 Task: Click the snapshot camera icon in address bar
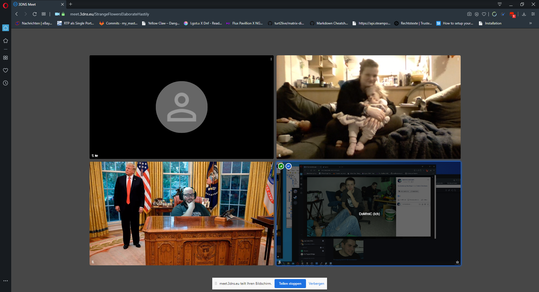click(469, 14)
